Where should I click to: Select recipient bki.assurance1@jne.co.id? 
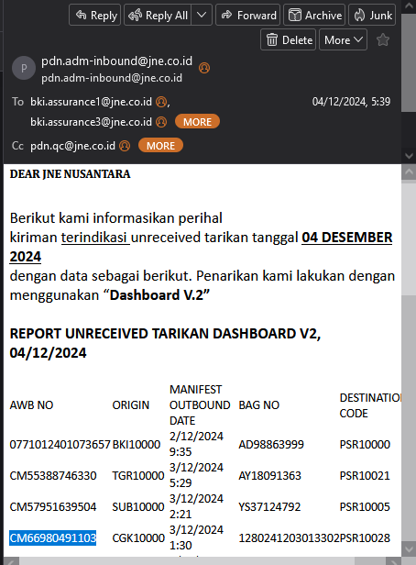[x=91, y=102]
